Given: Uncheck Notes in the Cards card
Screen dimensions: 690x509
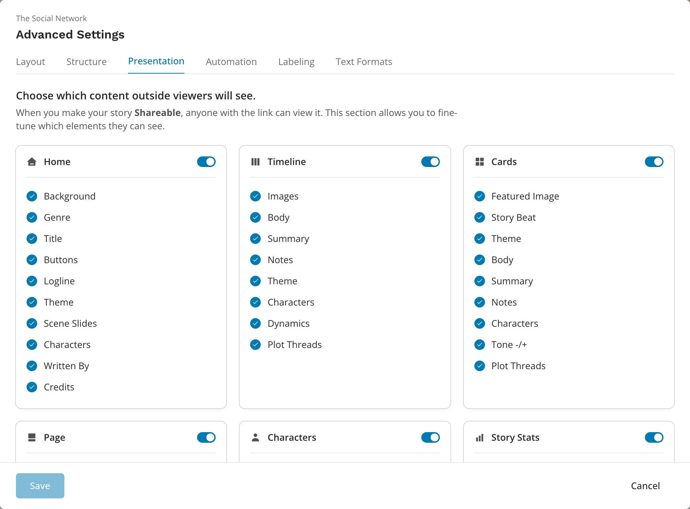Looking at the screenshot, I should click(x=480, y=302).
